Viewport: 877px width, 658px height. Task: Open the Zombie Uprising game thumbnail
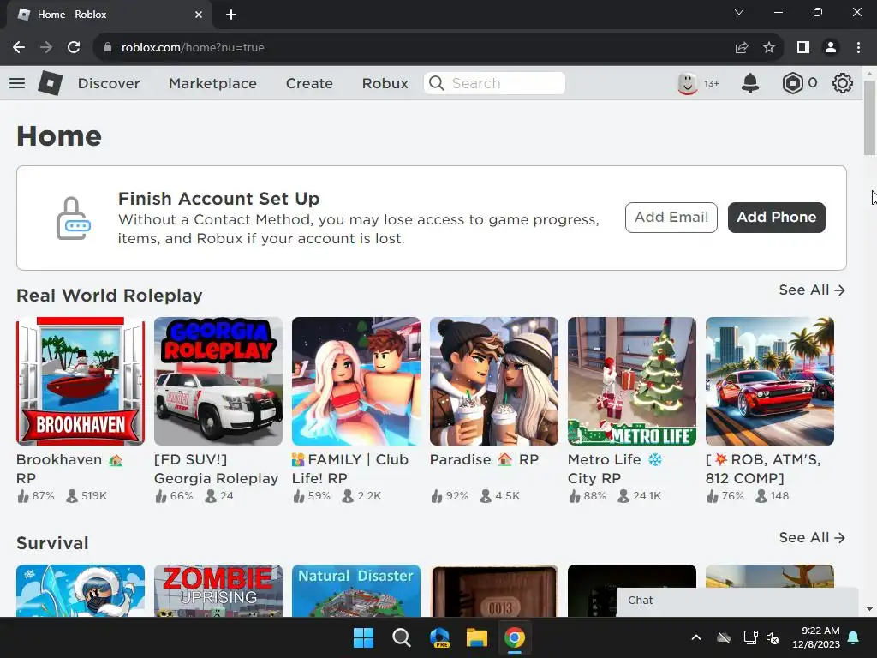[x=218, y=590]
